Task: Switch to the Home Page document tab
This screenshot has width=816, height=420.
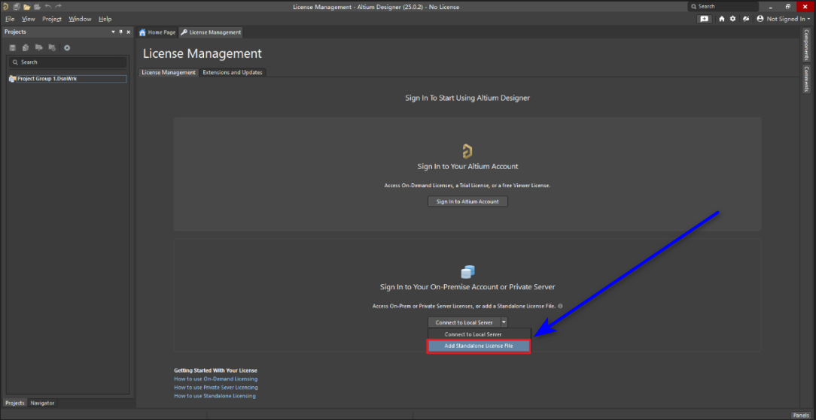Action: click(x=157, y=32)
